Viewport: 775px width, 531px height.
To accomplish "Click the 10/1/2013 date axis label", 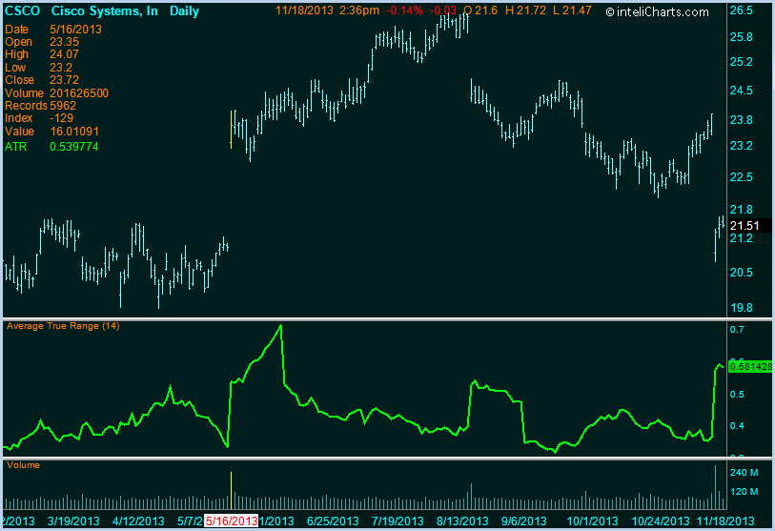I will pyautogui.click(x=592, y=521).
